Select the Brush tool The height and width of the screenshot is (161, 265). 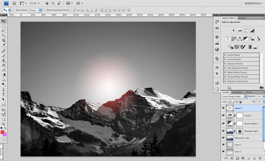[x=4, y=55]
